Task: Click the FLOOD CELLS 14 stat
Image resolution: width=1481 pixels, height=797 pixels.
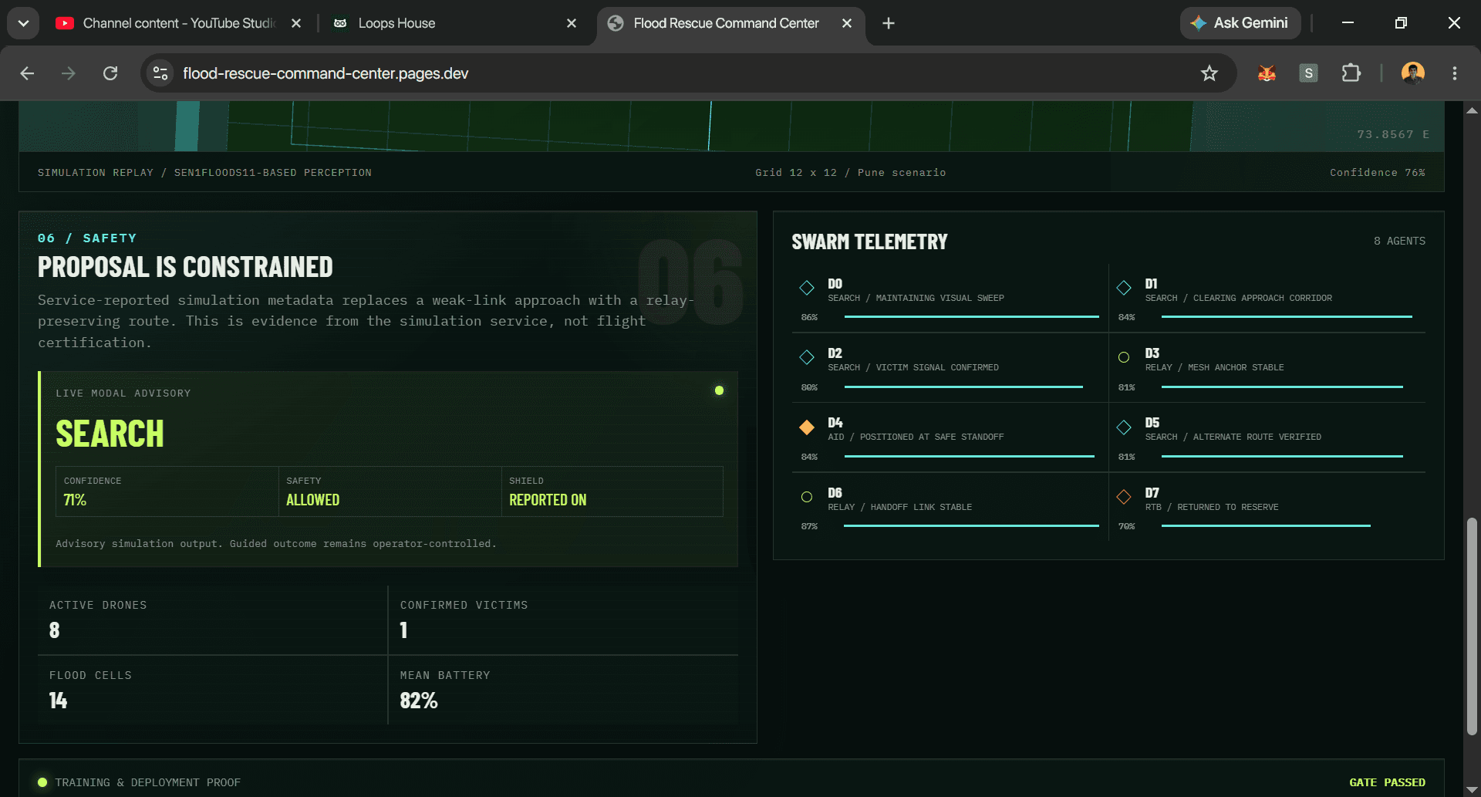Action: (x=212, y=690)
